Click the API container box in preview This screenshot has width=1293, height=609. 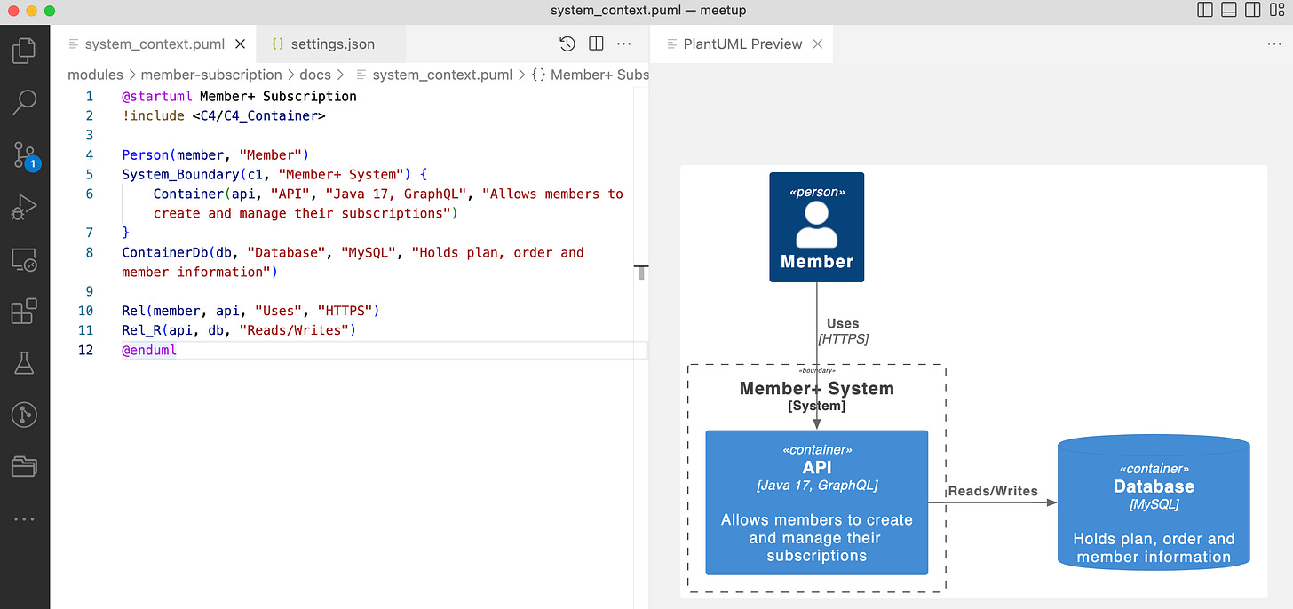816,502
